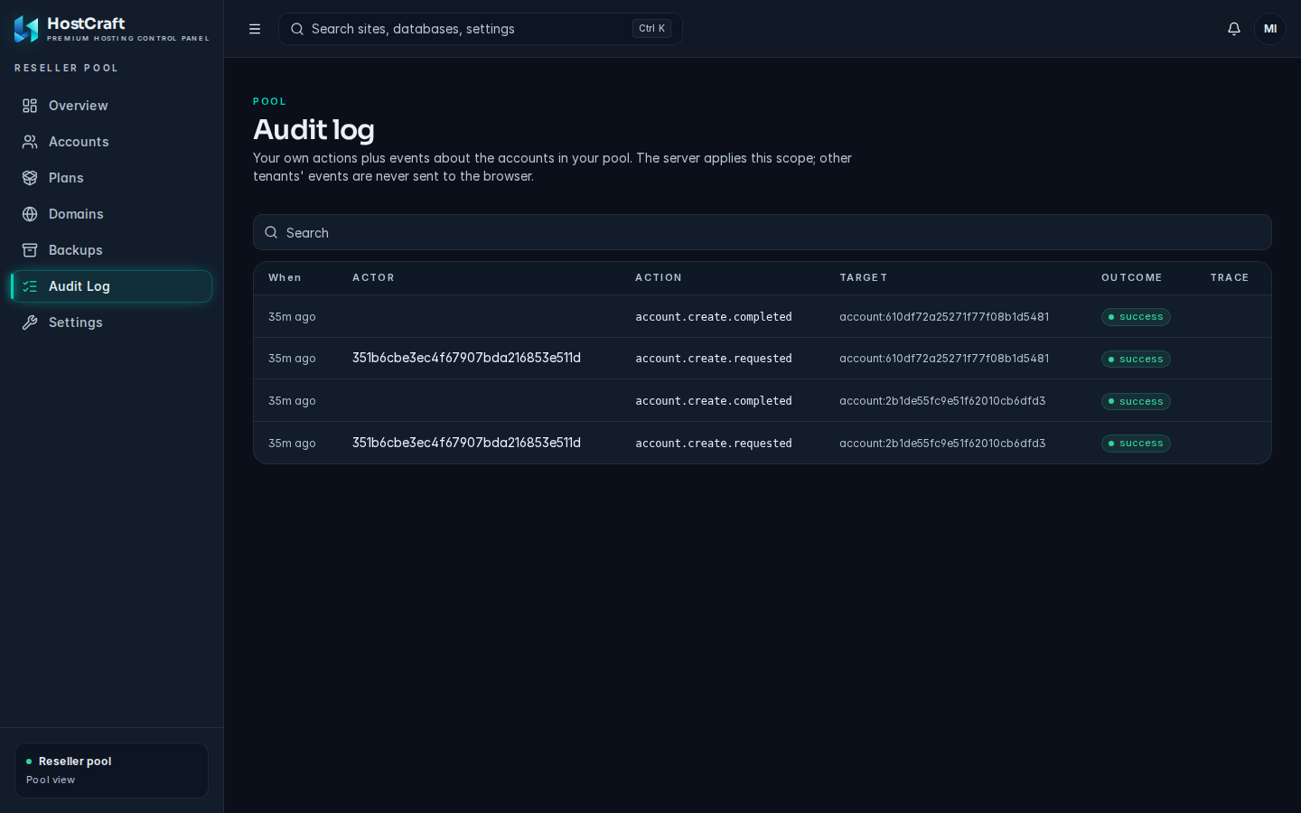Click the Backups archive icon
Screen dimensions: 1301x813
30,250
